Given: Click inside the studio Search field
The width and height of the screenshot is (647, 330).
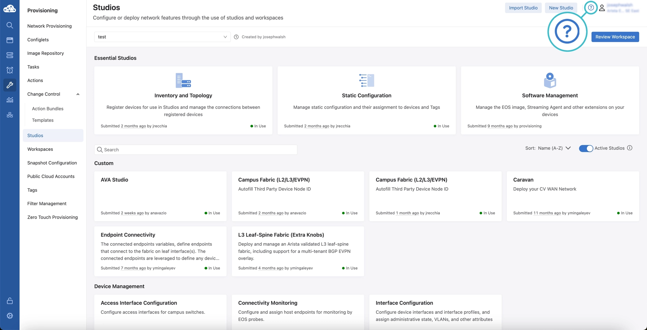Looking at the screenshot, I should point(195,150).
